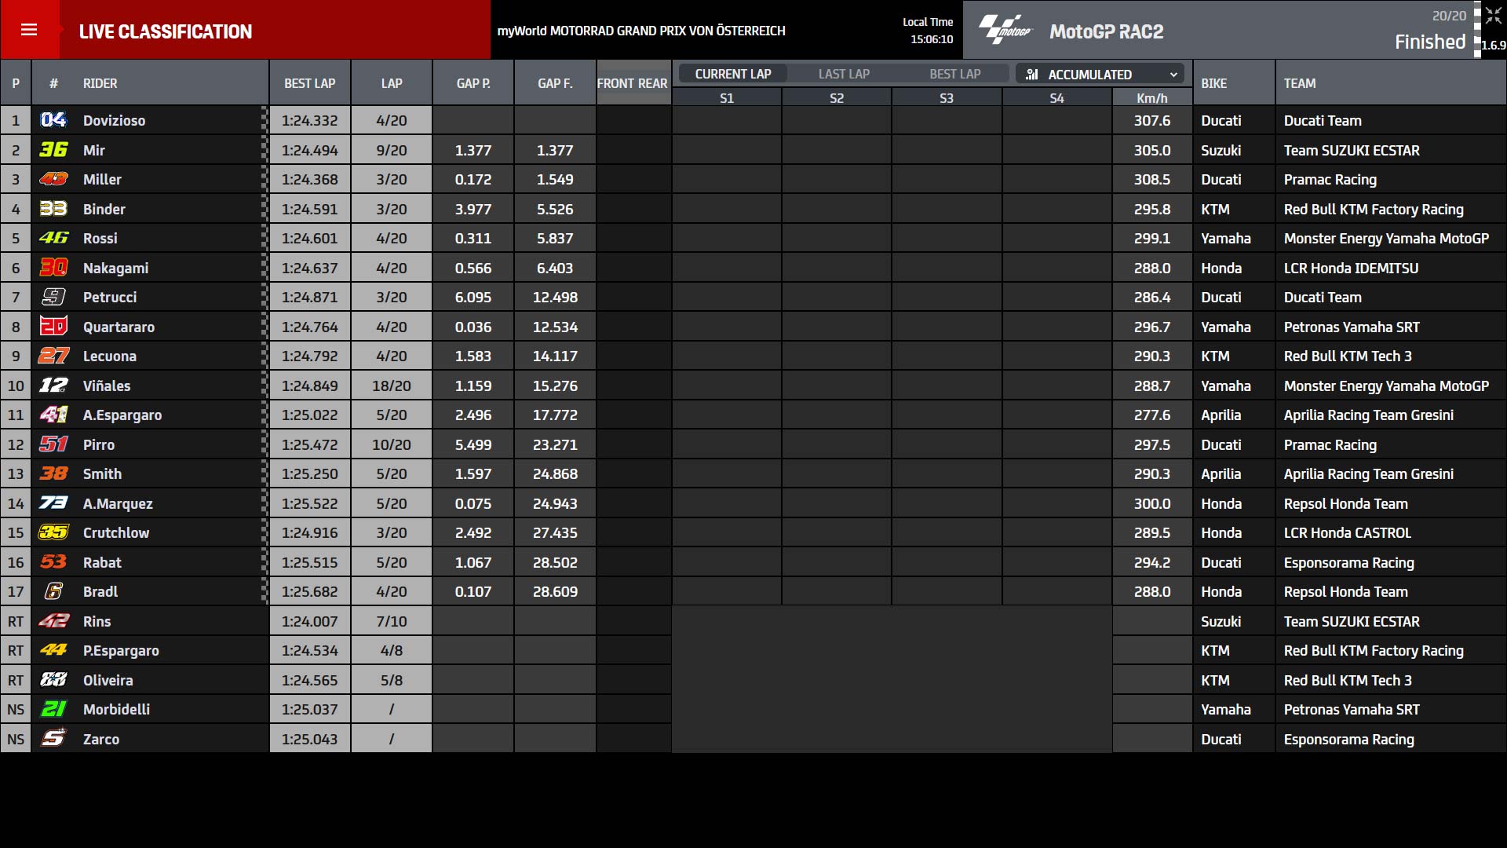
Task: Click A.Marquez's number 73 badge
Action: (53, 503)
